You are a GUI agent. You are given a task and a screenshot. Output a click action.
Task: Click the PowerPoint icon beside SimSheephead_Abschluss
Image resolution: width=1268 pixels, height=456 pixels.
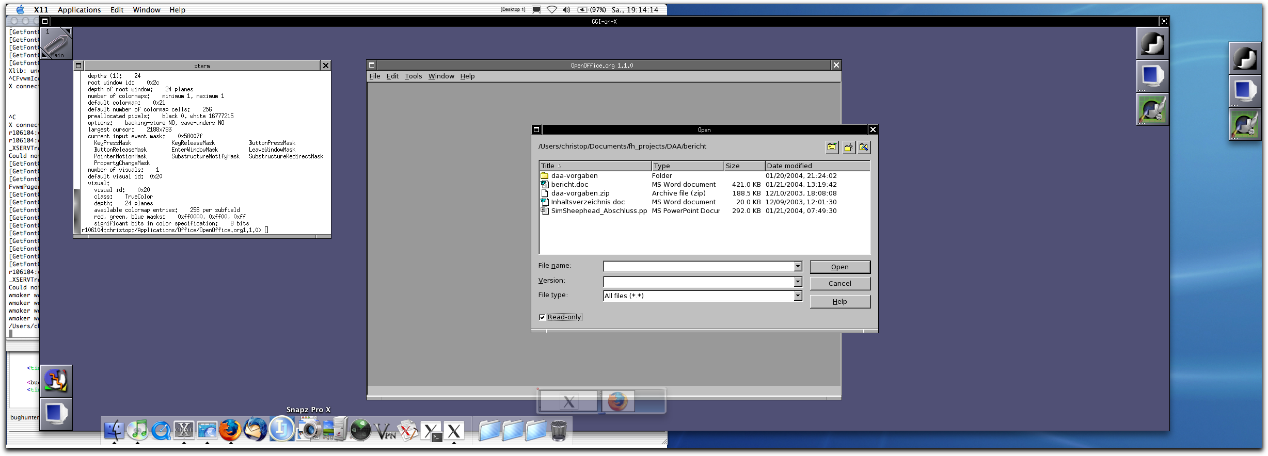click(544, 210)
